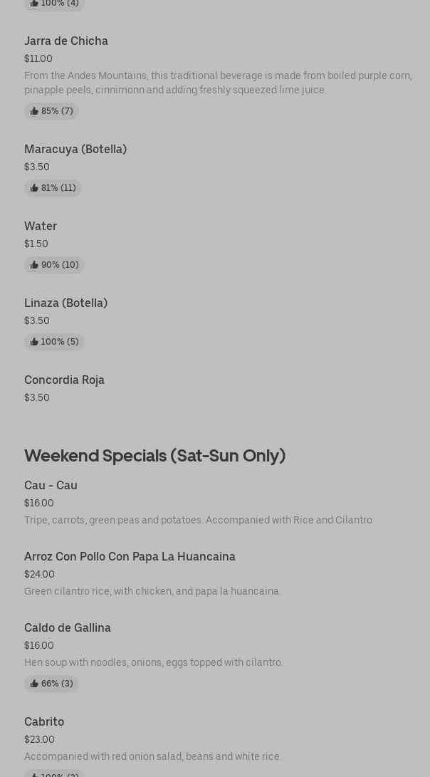Viewport: 430px width, 777px height.
Task: Choose the Concordia Roja drink
Action: tap(64, 380)
